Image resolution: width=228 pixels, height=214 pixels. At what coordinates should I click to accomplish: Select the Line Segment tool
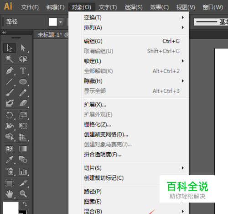click(10, 81)
